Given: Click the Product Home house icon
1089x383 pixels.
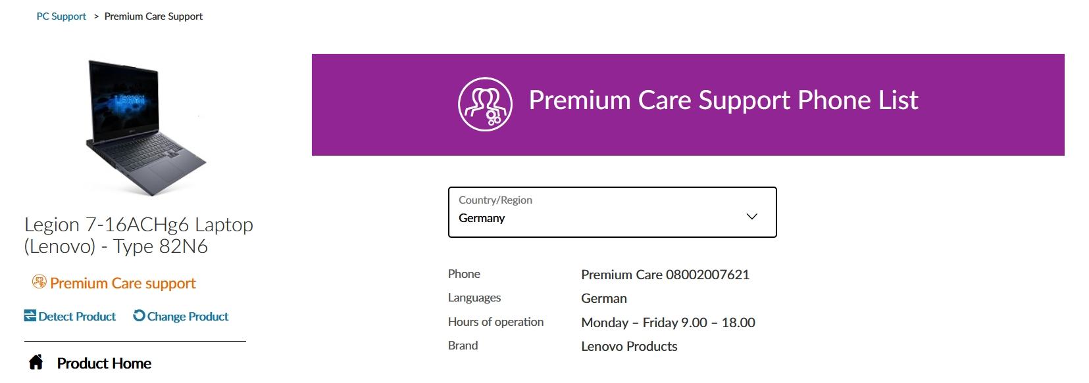Looking at the screenshot, I should point(36,363).
